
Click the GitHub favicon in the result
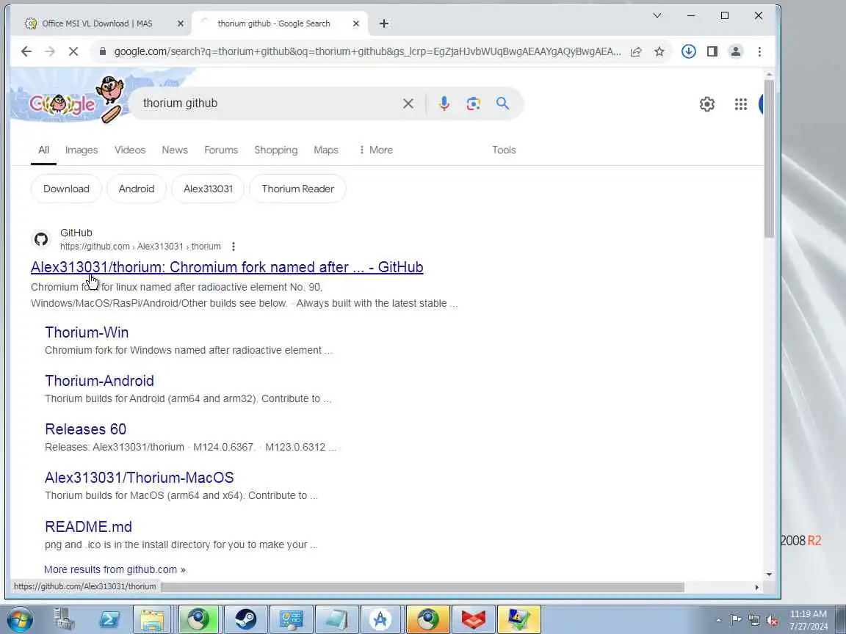[x=41, y=238]
